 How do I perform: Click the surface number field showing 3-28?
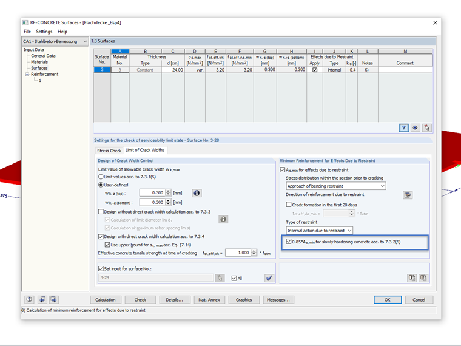click(156, 278)
